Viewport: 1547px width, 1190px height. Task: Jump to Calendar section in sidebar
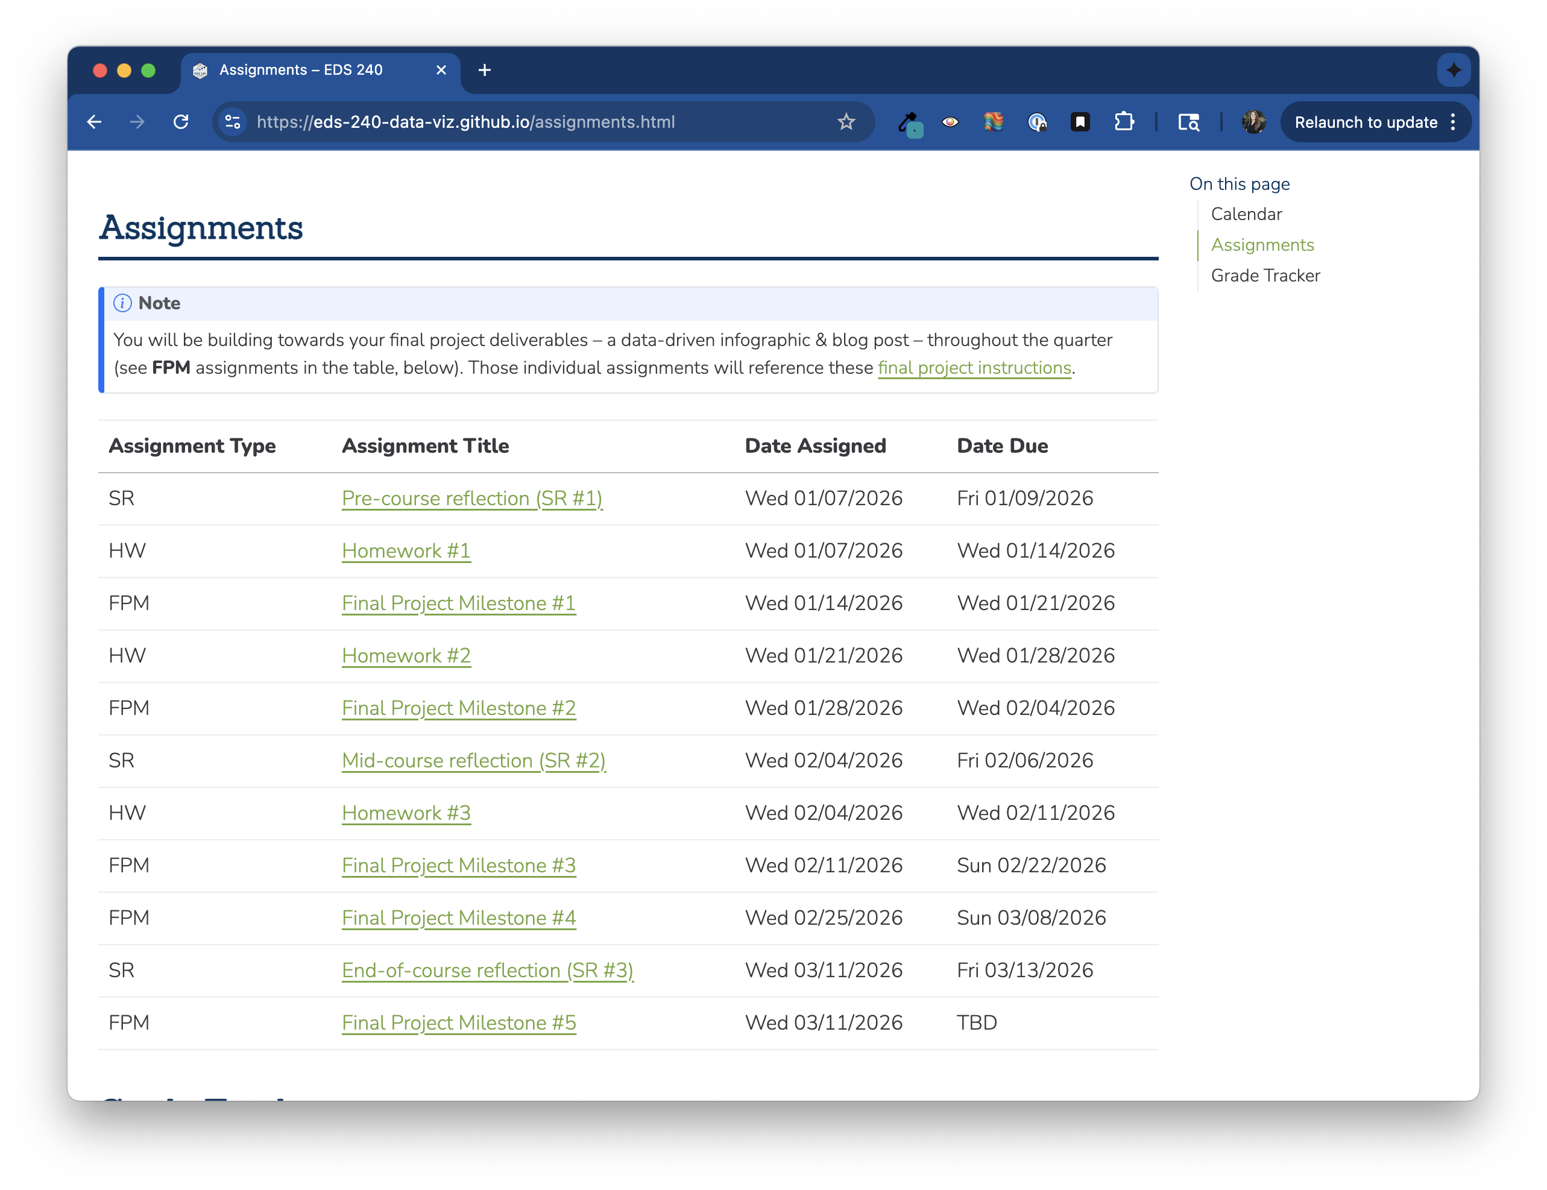(1246, 214)
